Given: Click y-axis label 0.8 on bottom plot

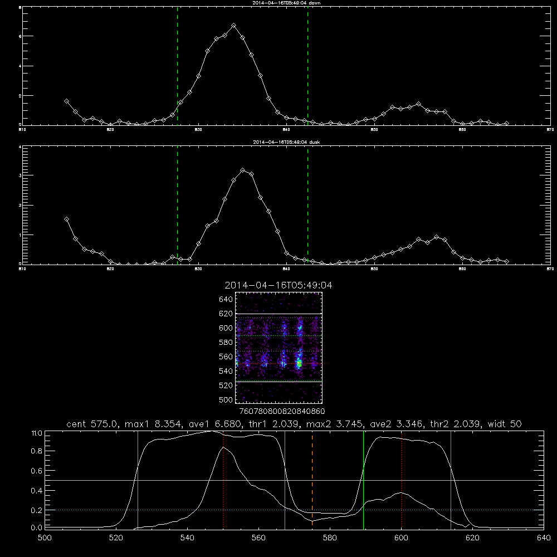Looking at the screenshot, I should [37, 451].
